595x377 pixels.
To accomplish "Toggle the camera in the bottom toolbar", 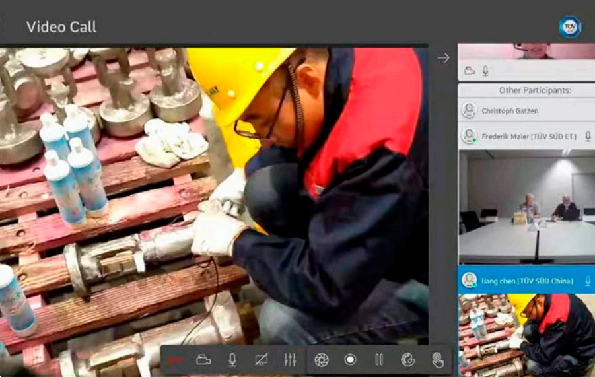I will [x=203, y=360].
